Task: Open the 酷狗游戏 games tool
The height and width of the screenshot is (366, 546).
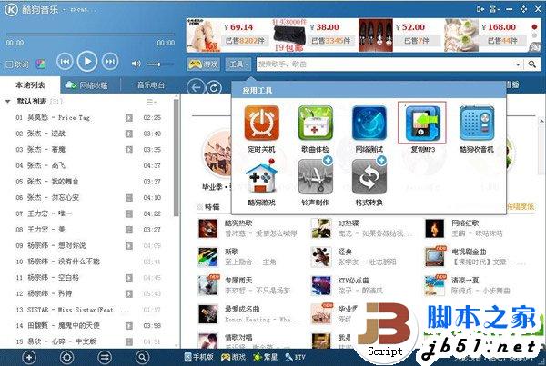Action: pos(261,177)
